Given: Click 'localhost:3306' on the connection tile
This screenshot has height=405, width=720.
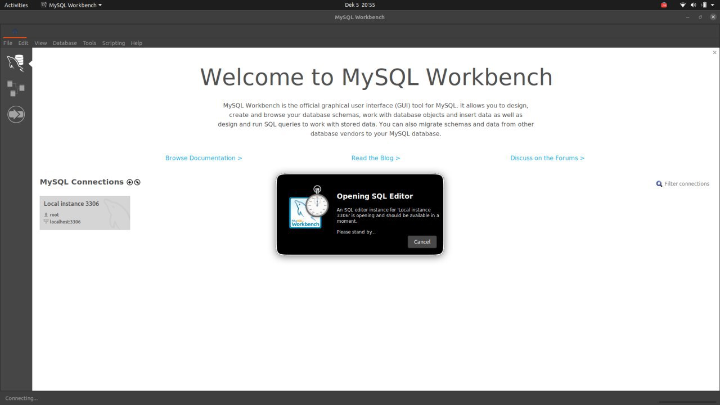Looking at the screenshot, I should tap(65, 222).
